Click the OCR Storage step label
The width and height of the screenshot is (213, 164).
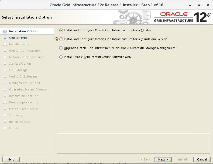coord(18,70)
